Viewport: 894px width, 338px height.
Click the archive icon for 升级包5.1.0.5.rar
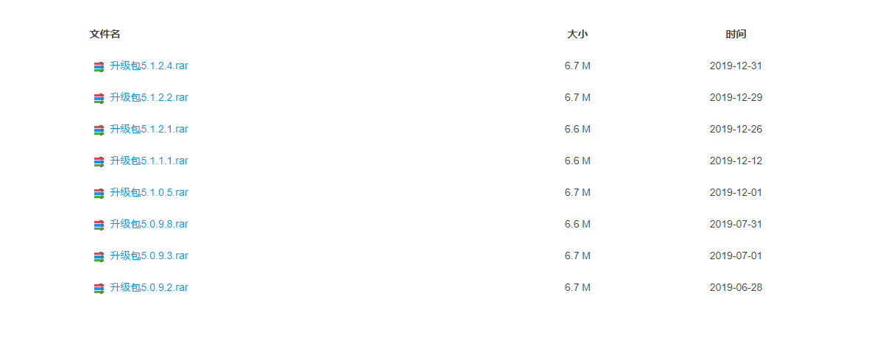(x=99, y=193)
